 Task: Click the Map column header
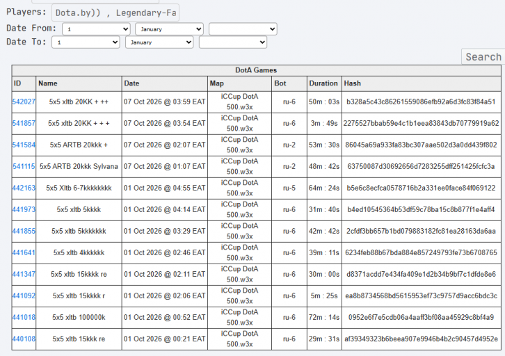click(x=239, y=83)
